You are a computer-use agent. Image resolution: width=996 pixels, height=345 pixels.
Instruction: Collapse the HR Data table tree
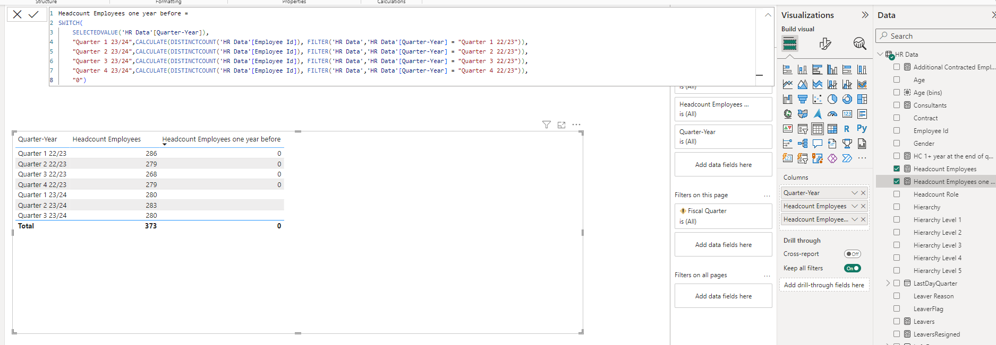[x=880, y=54]
